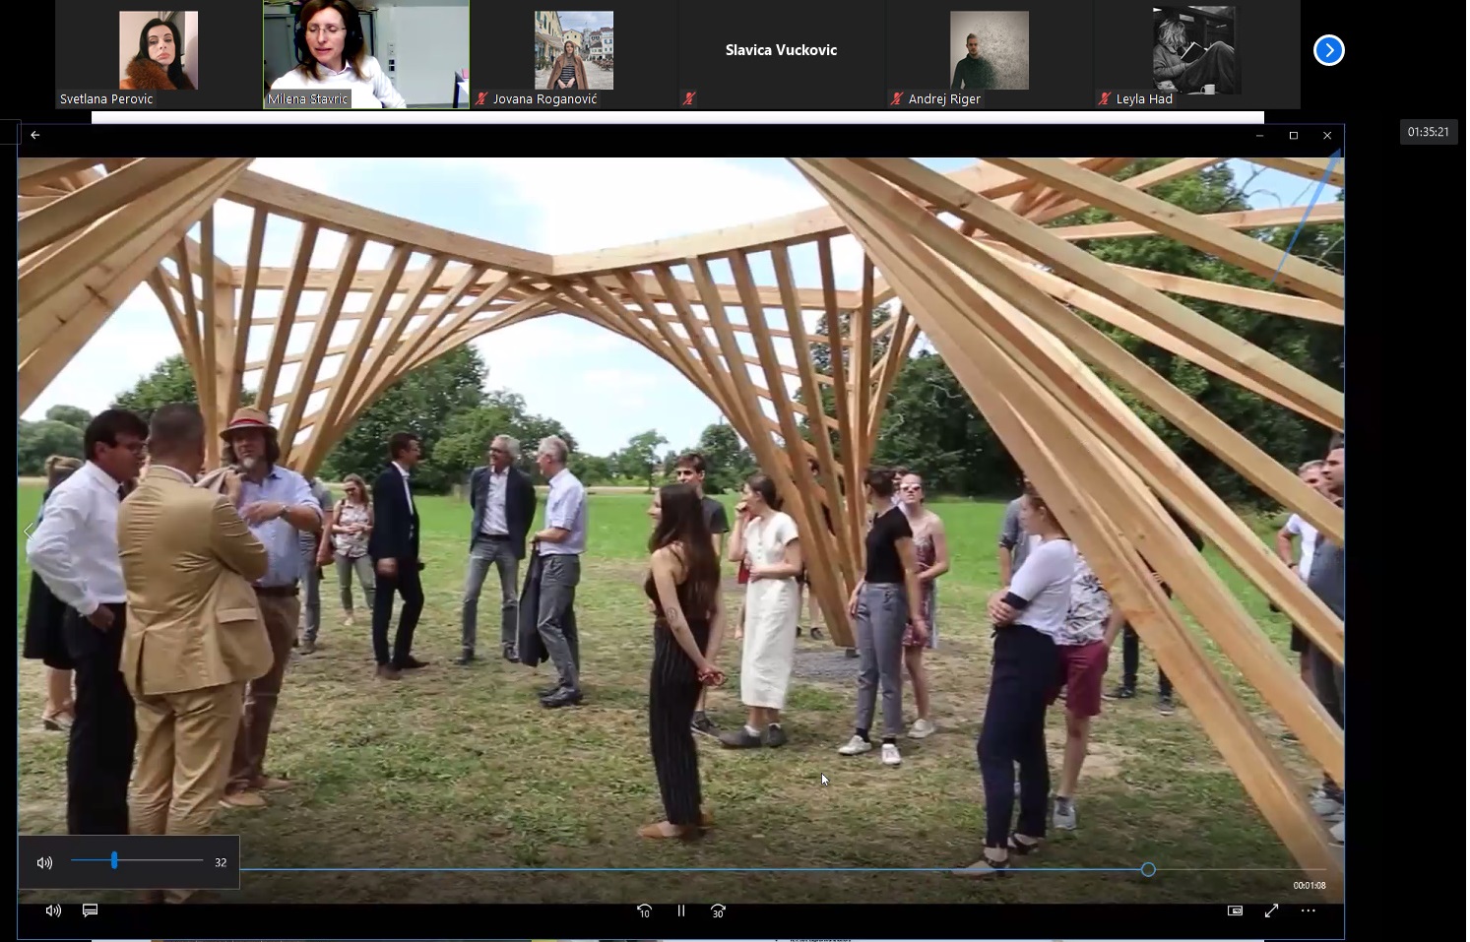Viewport: 1470px width, 942px height.
Task: Enter full screen mode
Action: click(x=1271, y=911)
